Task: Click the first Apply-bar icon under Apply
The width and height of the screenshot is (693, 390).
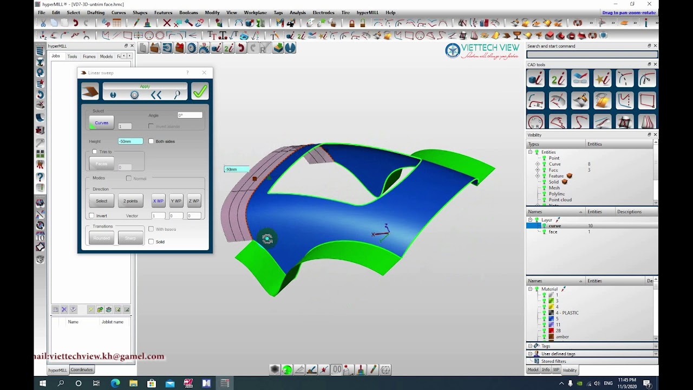Action: coord(113,95)
